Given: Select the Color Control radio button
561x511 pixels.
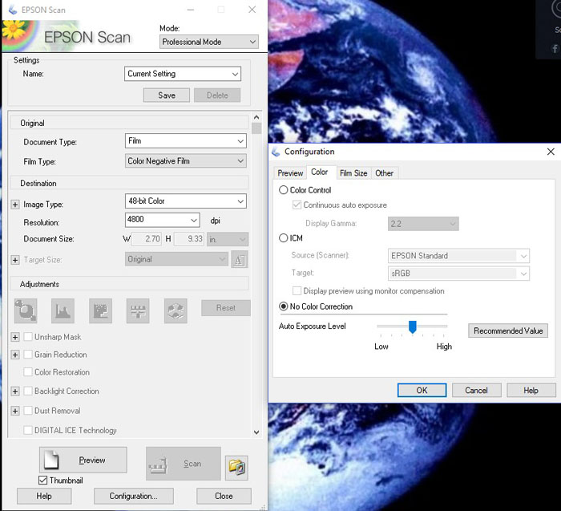Looking at the screenshot, I should click(x=284, y=190).
